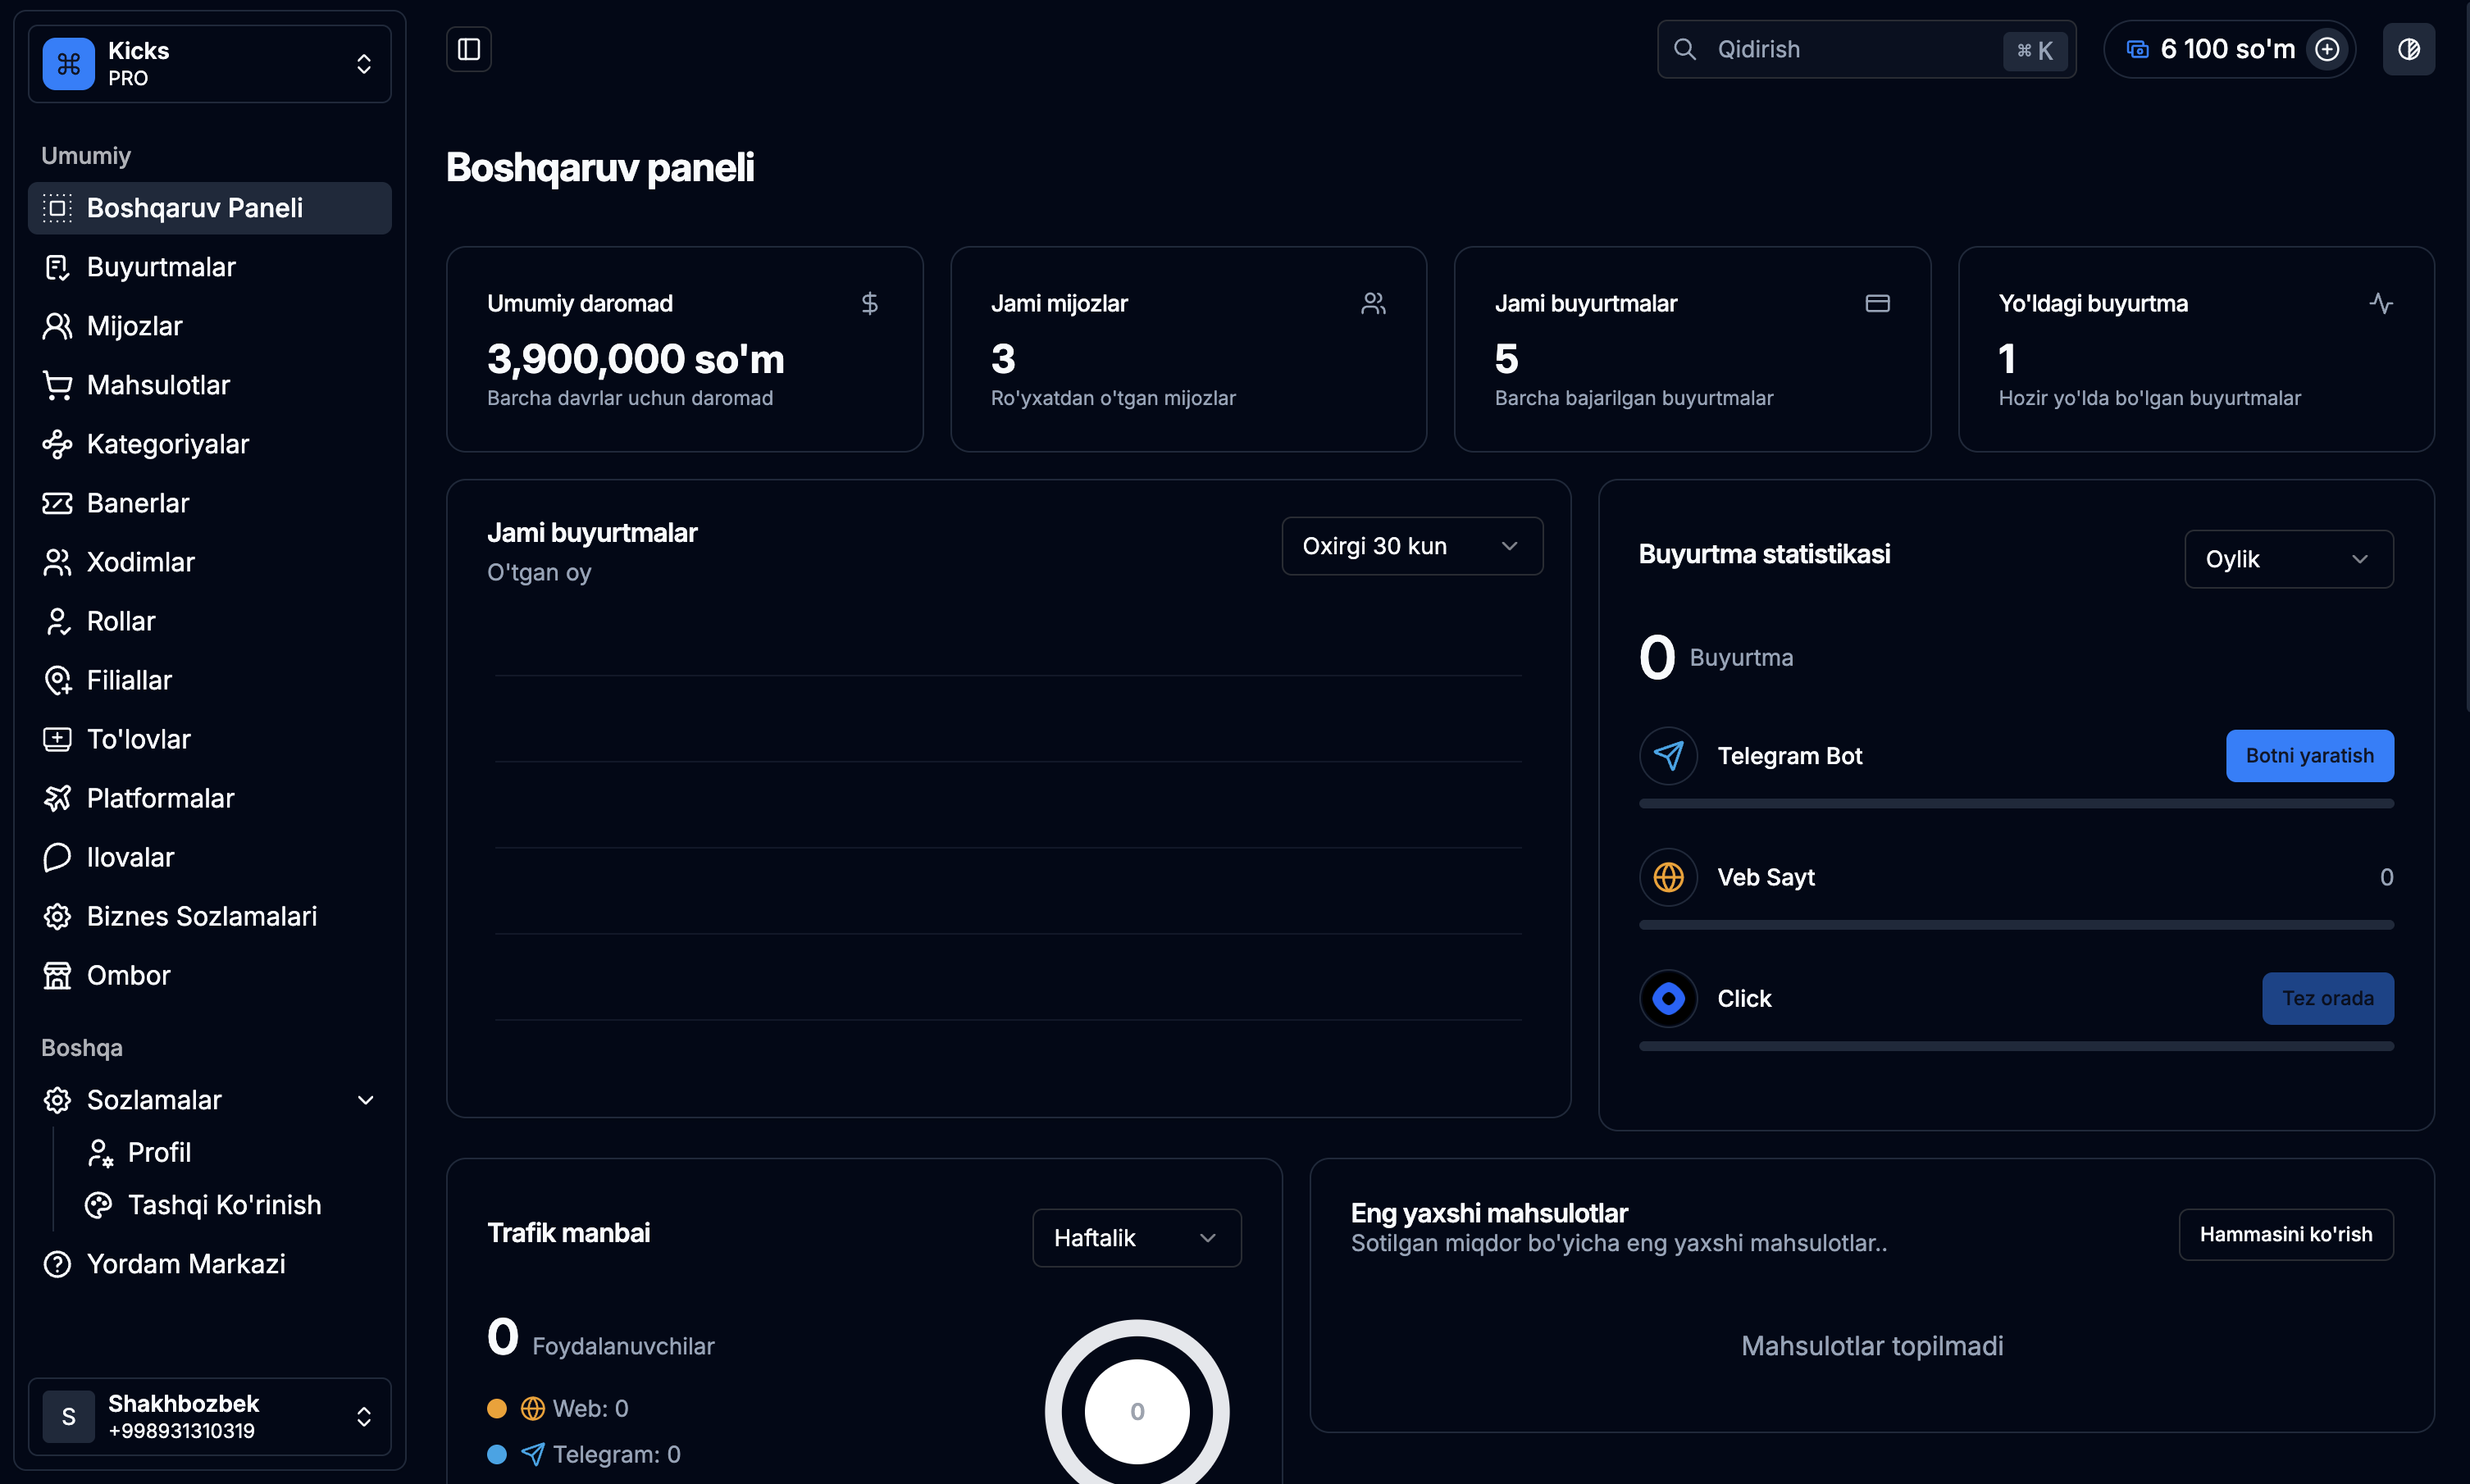This screenshot has height=1484, width=2470.
Task: Open the Haftalik traffic dropdown
Action: (x=1136, y=1238)
